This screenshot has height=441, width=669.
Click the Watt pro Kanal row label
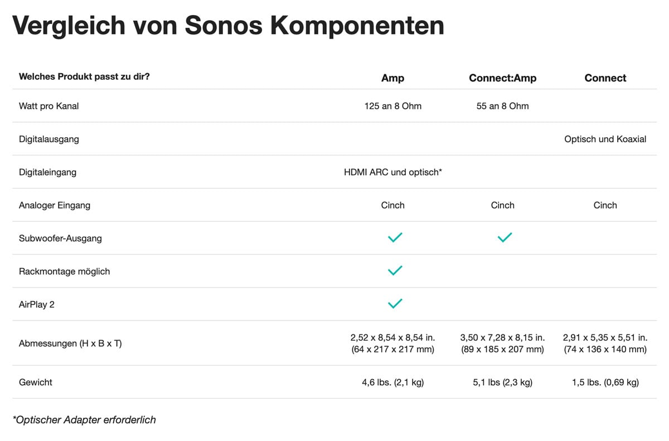pyautogui.click(x=49, y=106)
